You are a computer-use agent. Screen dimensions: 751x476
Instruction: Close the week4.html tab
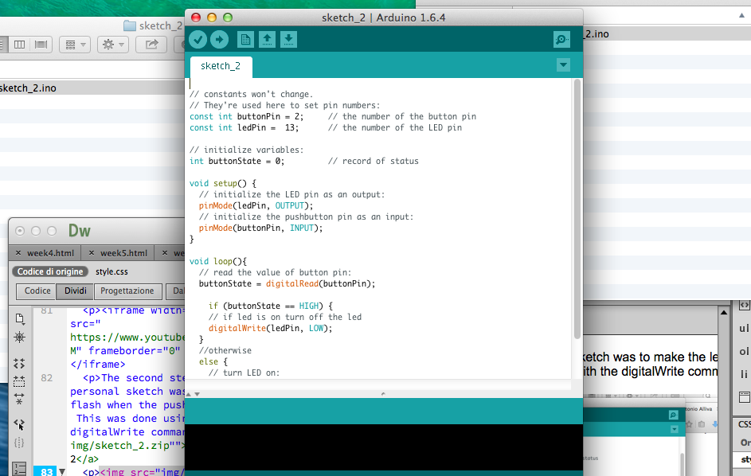(18, 252)
